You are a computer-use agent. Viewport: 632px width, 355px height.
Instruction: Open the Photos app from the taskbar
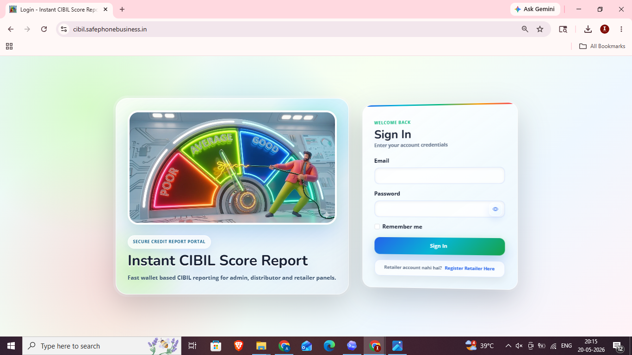pyautogui.click(x=397, y=346)
